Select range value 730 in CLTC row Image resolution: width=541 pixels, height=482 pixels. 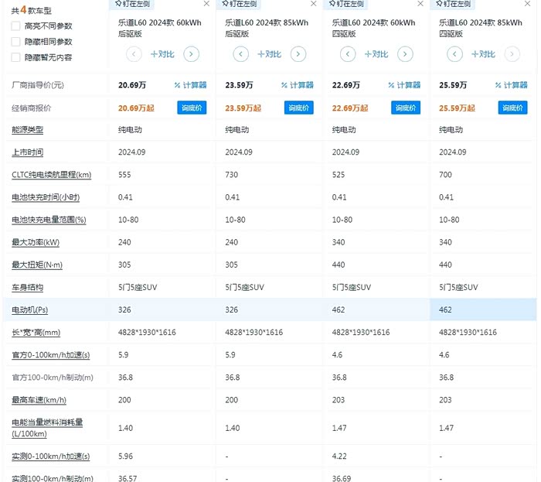point(232,175)
